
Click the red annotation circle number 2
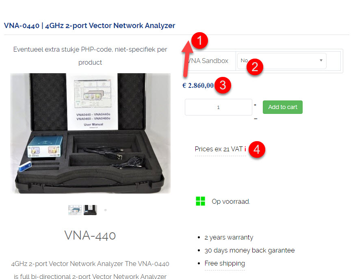click(x=255, y=67)
